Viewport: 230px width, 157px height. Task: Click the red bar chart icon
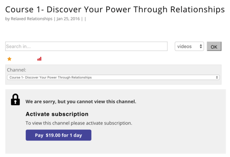(x=39, y=59)
